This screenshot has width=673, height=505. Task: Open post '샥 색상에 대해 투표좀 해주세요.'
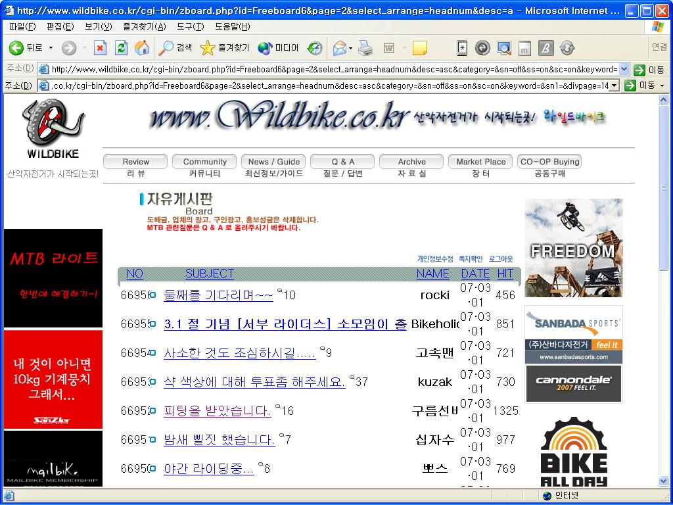coord(254,382)
